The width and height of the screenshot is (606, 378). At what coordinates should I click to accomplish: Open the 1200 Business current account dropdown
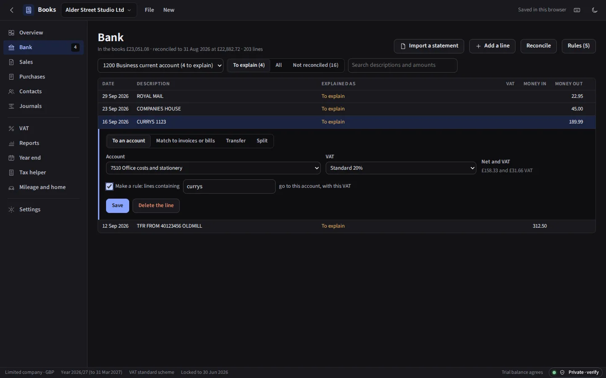click(160, 66)
